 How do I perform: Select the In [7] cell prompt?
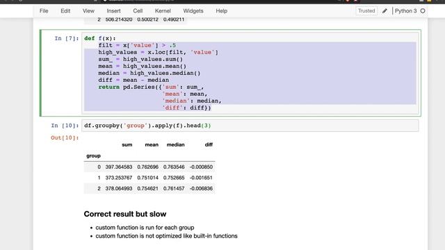point(67,38)
